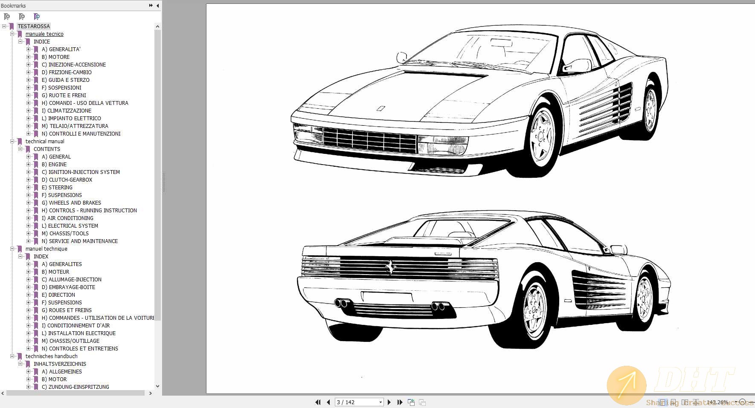Viewport: 755px width, 408px height.
Task: Collapse the INDEX node
Action: (x=20, y=256)
